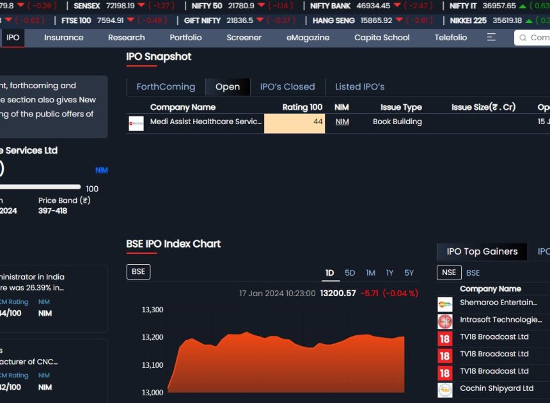The height and width of the screenshot is (403, 550).
Task: Open eMagazine in navigation
Action: [308, 38]
